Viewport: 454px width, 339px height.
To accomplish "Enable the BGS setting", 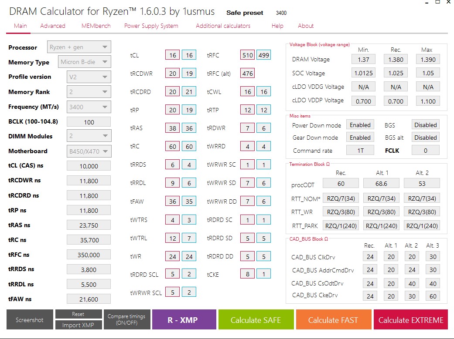I will [x=425, y=124].
